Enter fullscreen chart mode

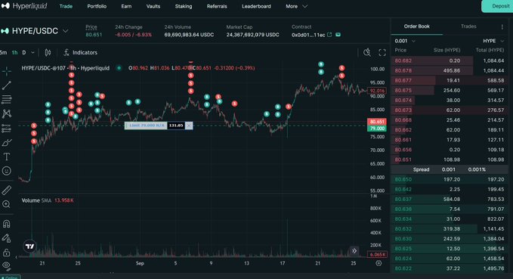tap(382, 52)
